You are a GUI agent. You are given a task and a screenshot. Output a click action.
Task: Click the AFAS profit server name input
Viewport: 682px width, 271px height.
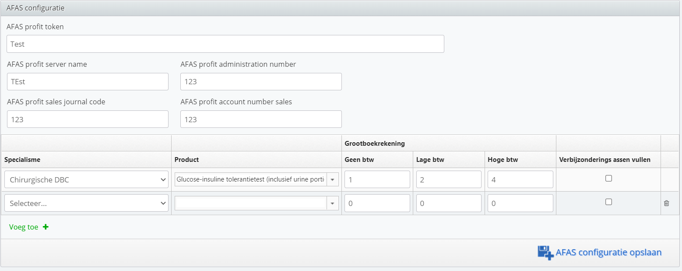tap(88, 82)
